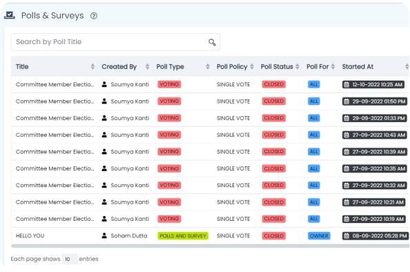
Task: Click the 27-09-2022 10:39 AM date badge
Action: [x=374, y=152]
